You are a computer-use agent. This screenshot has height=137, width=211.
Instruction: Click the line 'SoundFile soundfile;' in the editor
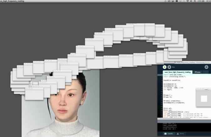point(172,80)
